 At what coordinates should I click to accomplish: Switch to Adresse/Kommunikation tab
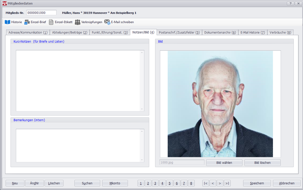point(28,33)
